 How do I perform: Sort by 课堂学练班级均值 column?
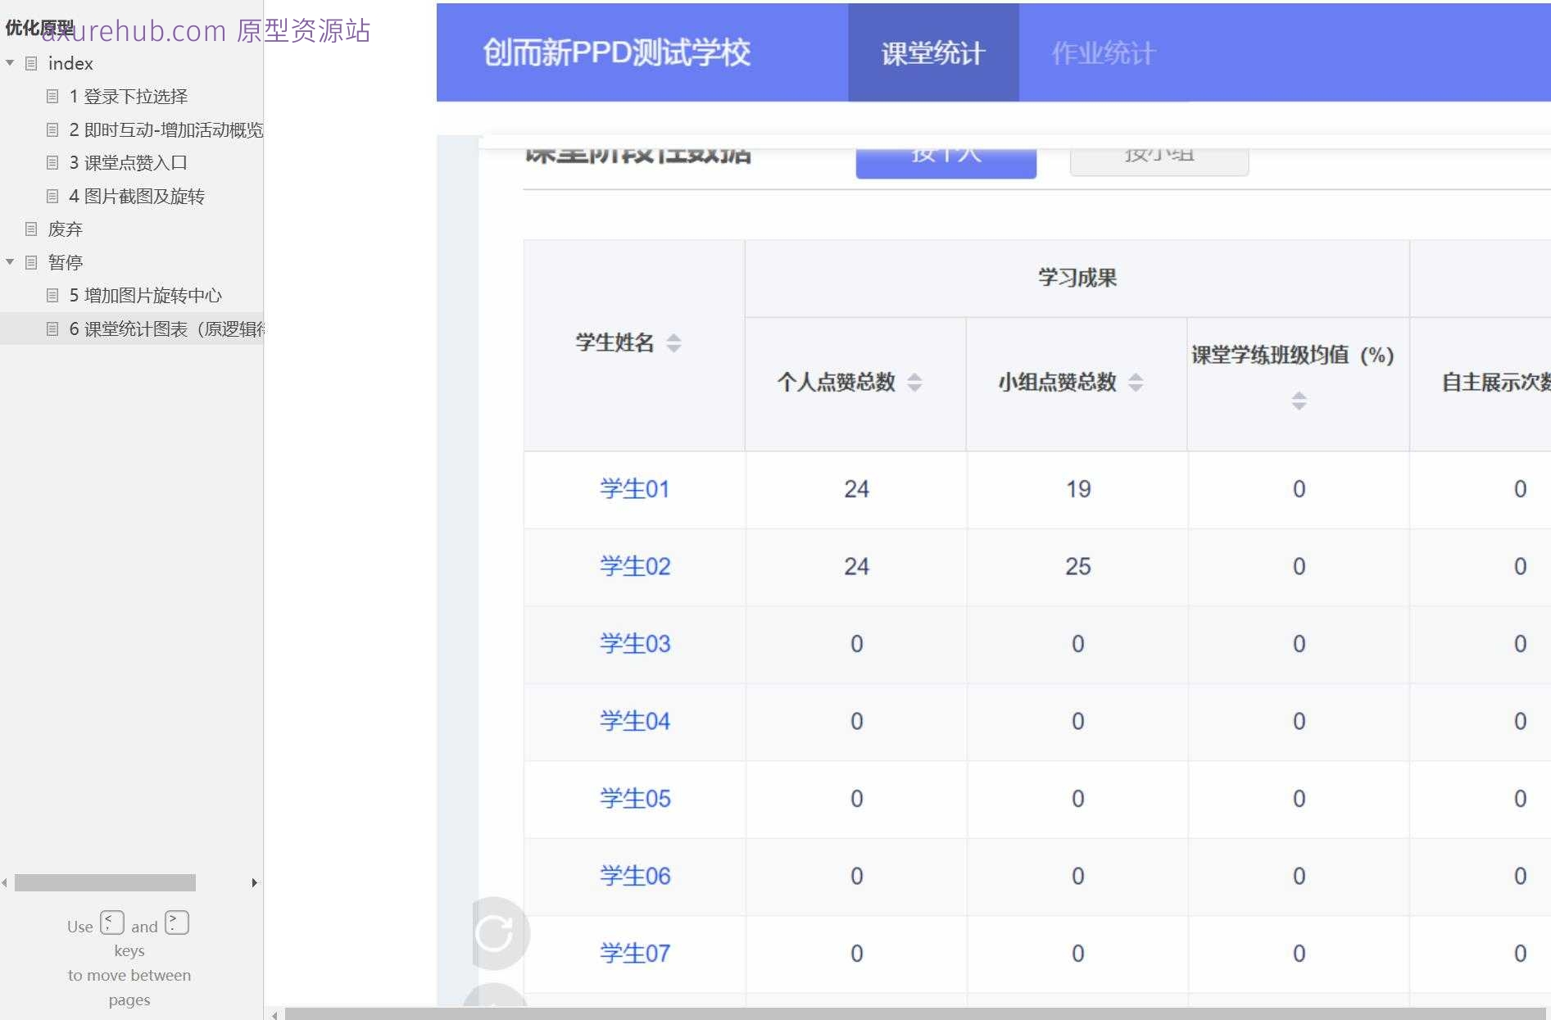point(1297,401)
